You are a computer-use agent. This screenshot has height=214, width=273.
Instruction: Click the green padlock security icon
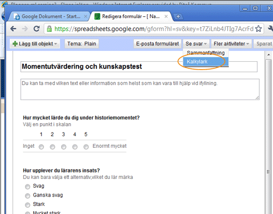coord(49,28)
